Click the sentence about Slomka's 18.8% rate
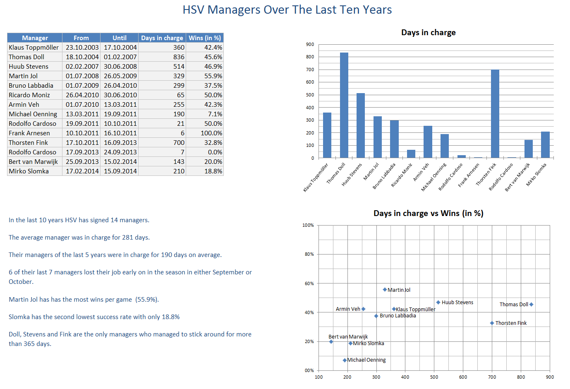The height and width of the screenshot is (389, 570). (94, 317)
